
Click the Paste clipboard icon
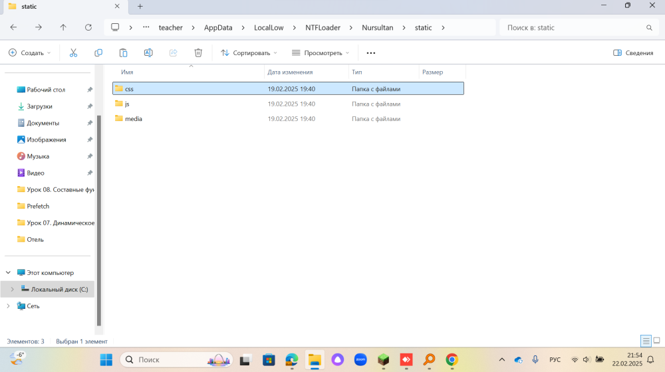(x=124, y=53)
